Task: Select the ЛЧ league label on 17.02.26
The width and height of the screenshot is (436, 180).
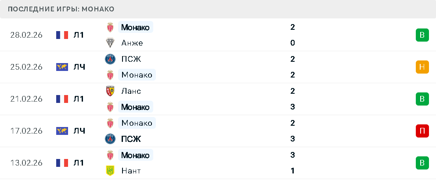Action: 79,131
